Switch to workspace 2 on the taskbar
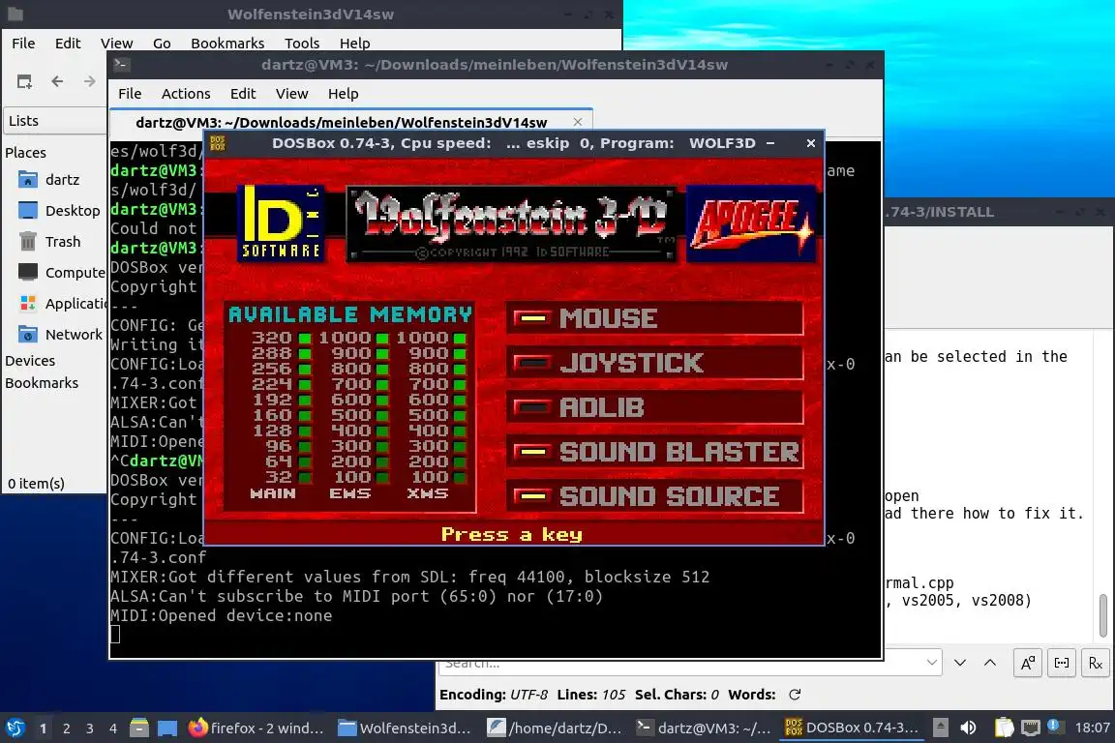The width and height of the screenshot is (1115, 743). (x=66, y=728)
